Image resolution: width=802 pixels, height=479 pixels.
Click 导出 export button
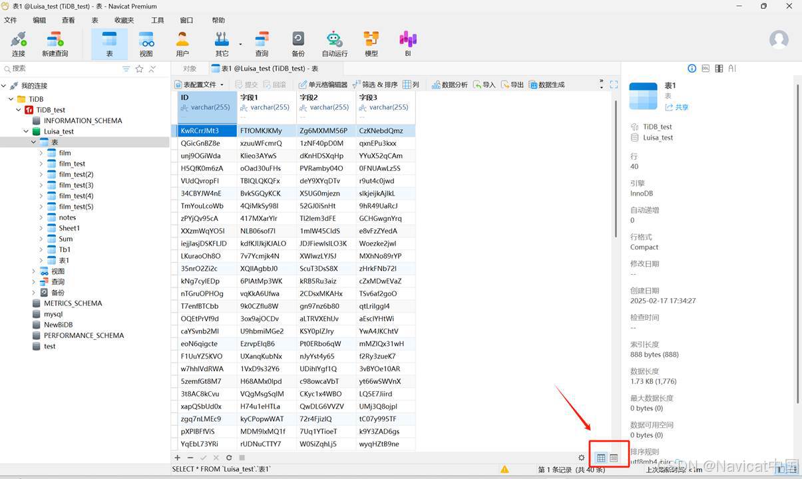pos(512,84)
